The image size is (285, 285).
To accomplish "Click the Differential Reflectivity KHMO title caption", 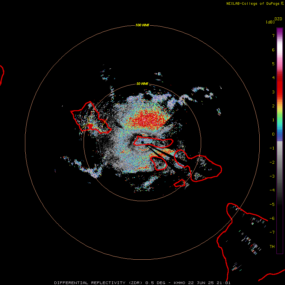I will (142, 283).
